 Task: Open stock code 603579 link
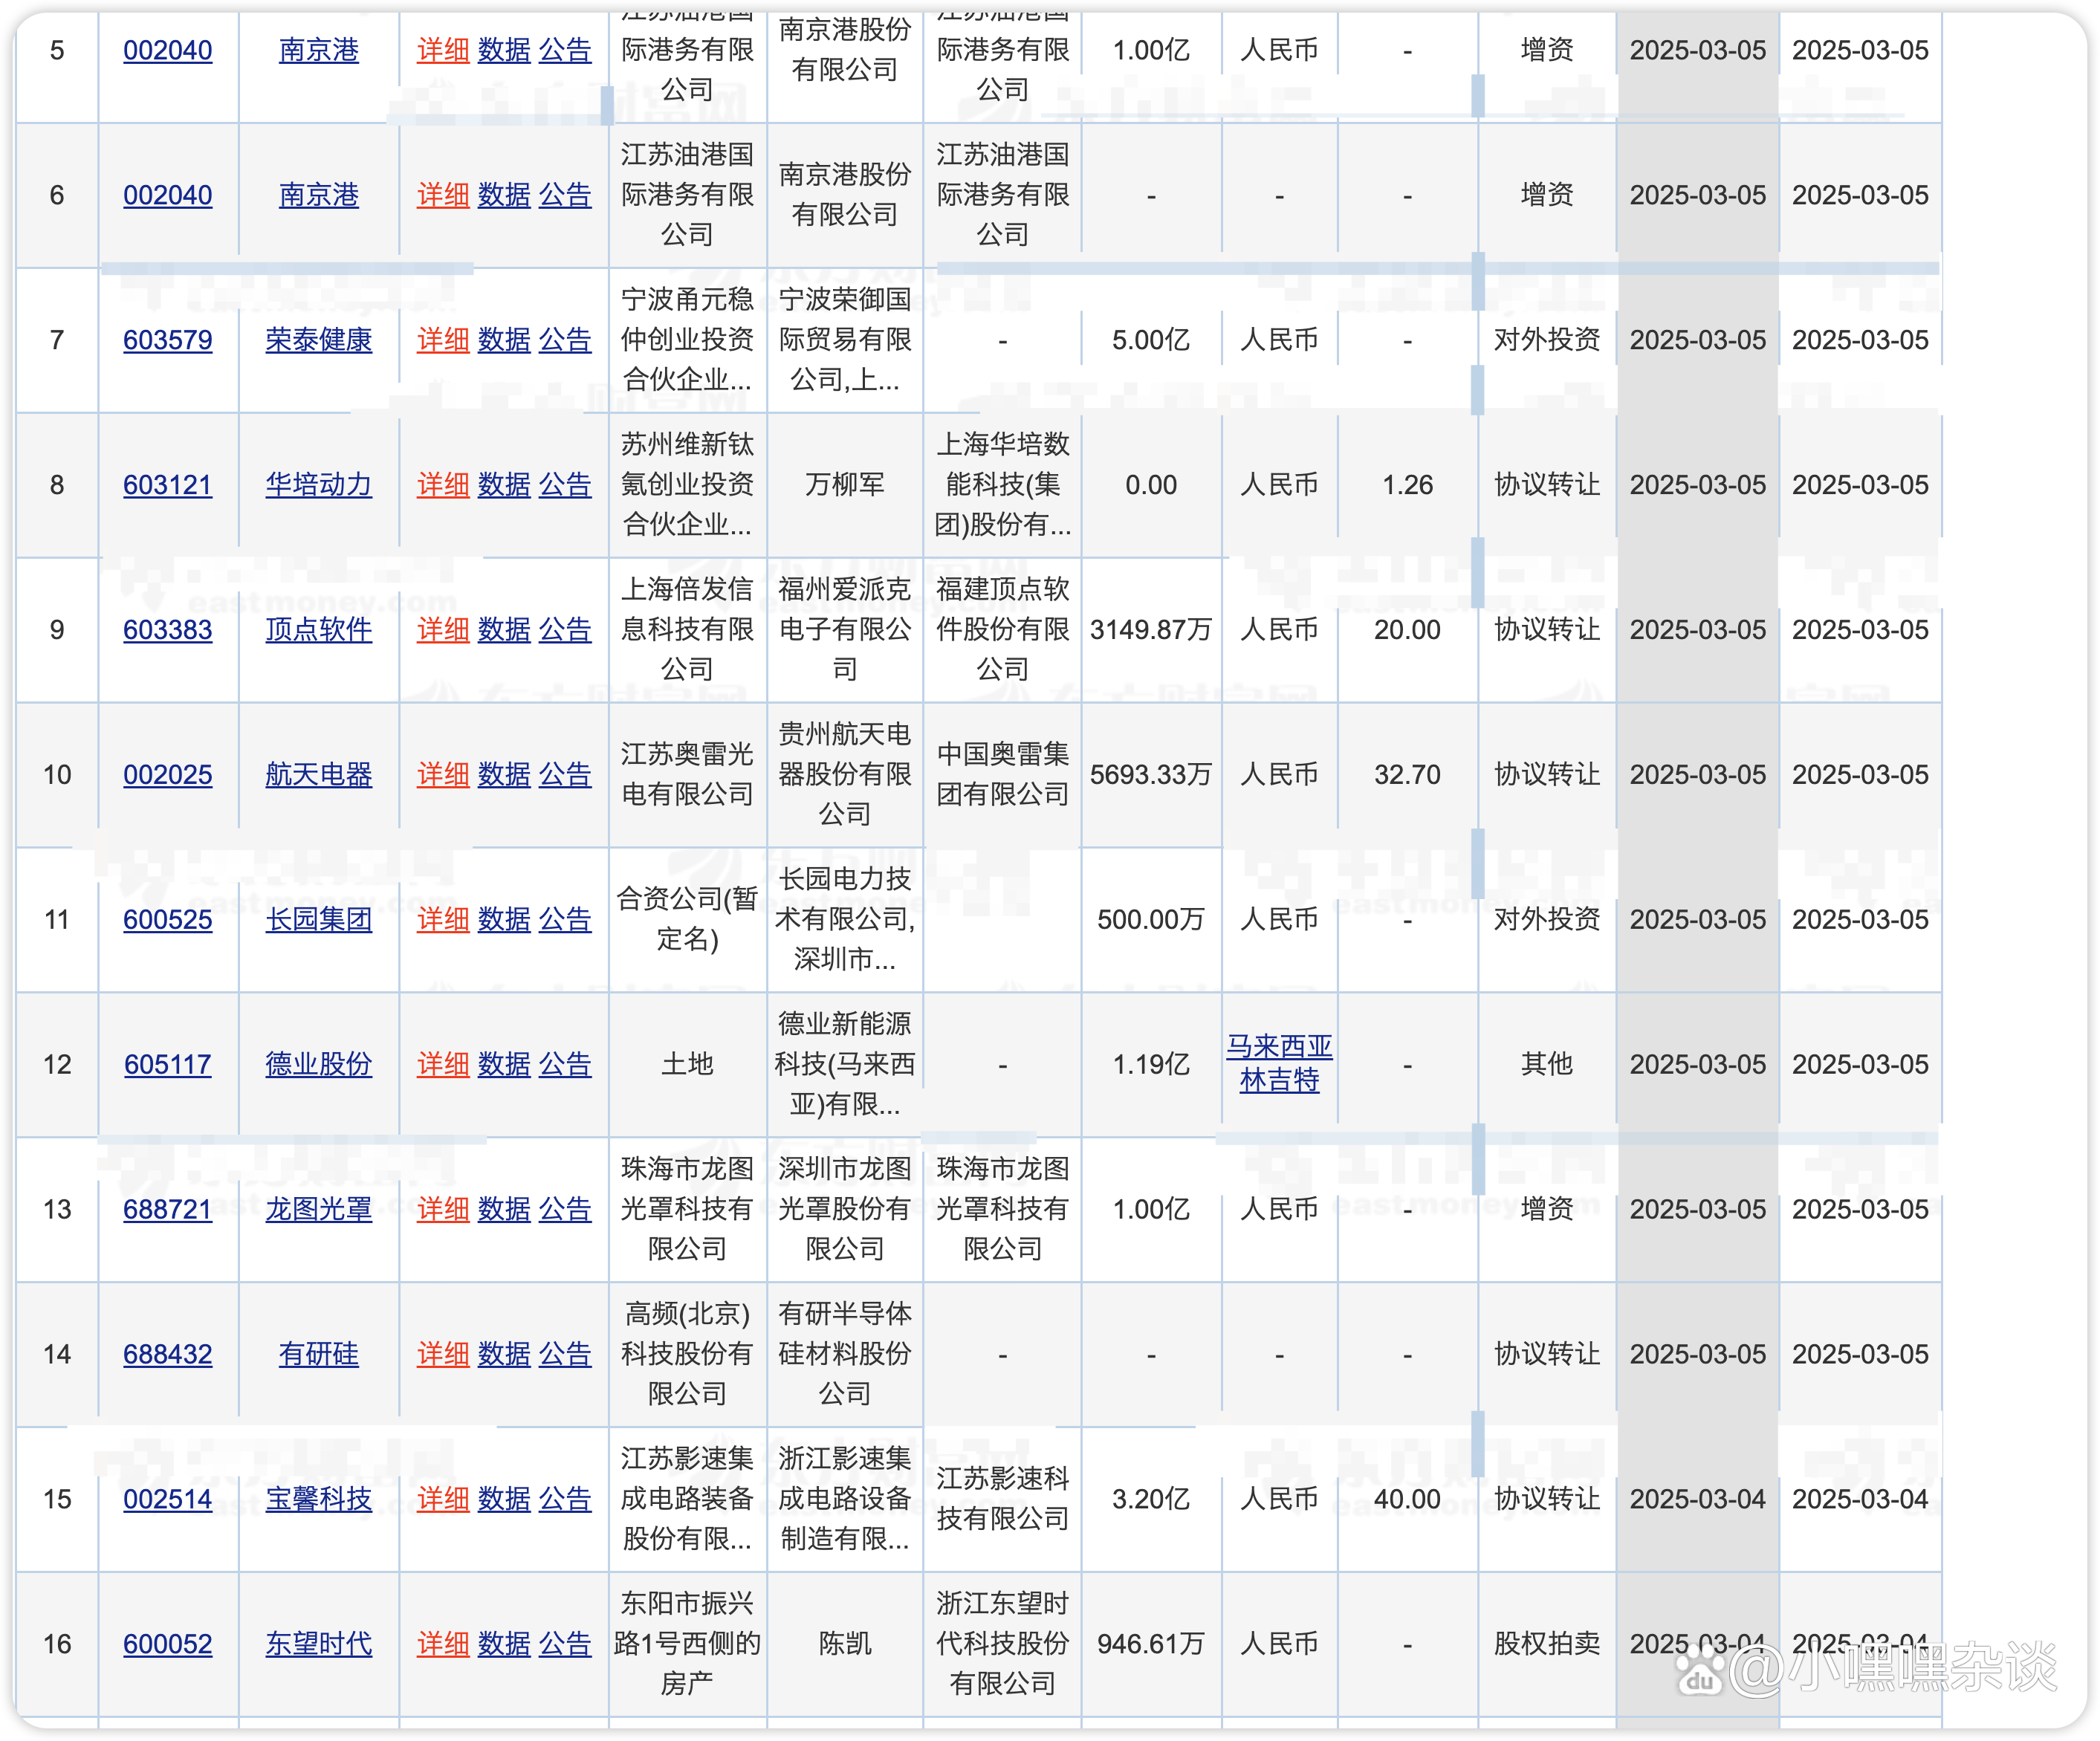(x=168, y=340)
